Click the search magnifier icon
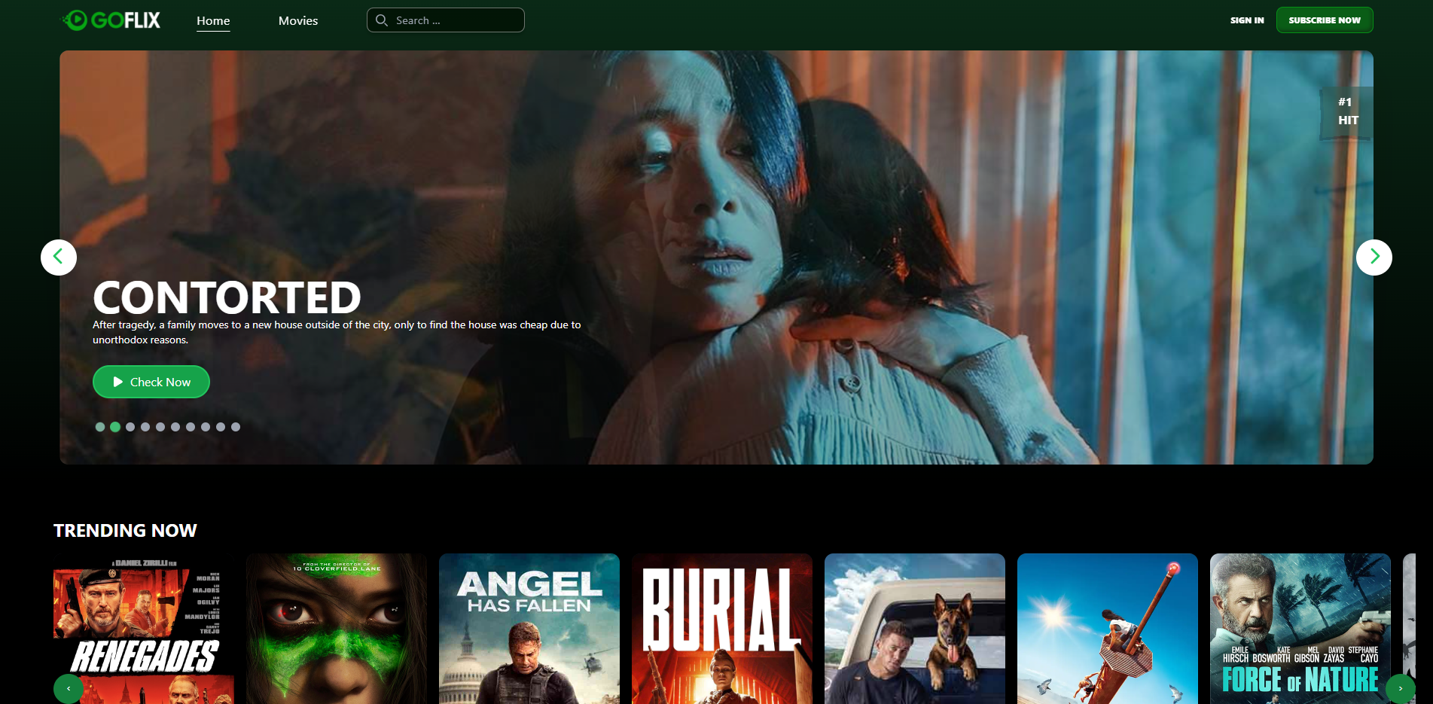This screenshot has height=704, width=1433. (x=382, y=20)
